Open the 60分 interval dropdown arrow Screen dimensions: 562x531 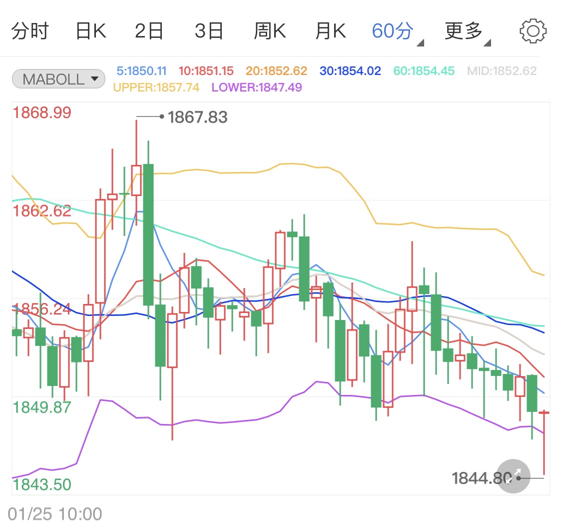point(421,42)
